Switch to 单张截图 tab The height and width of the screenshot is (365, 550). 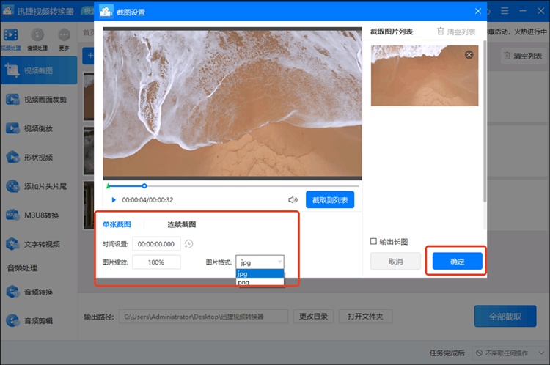[x=117, y=224]
